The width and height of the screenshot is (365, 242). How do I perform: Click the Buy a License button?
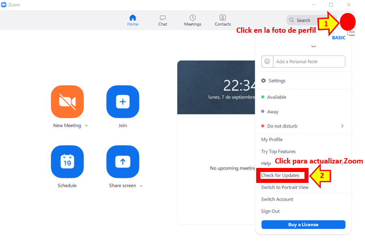[303, 225]
